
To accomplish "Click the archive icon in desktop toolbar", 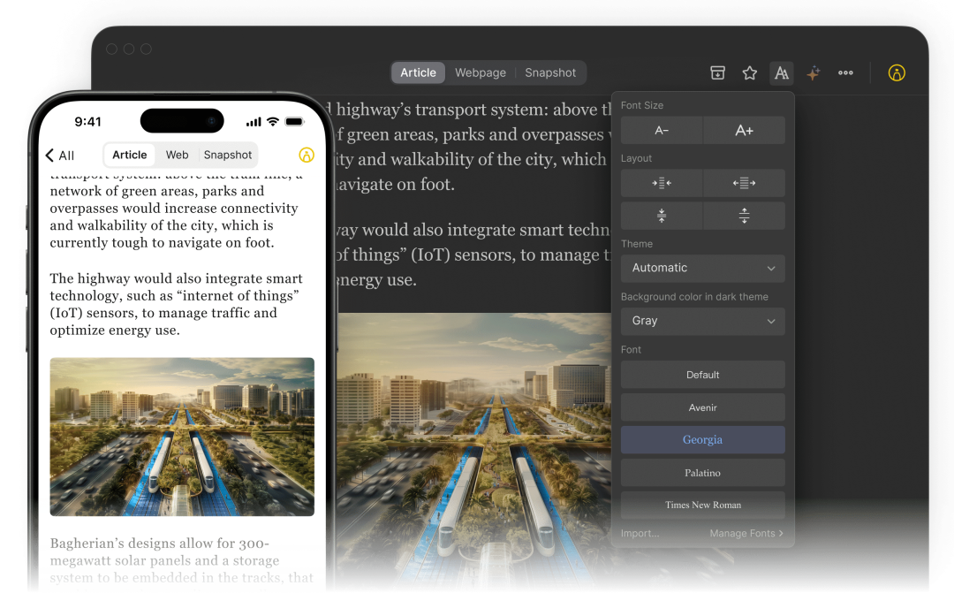I will click(717, 73).
